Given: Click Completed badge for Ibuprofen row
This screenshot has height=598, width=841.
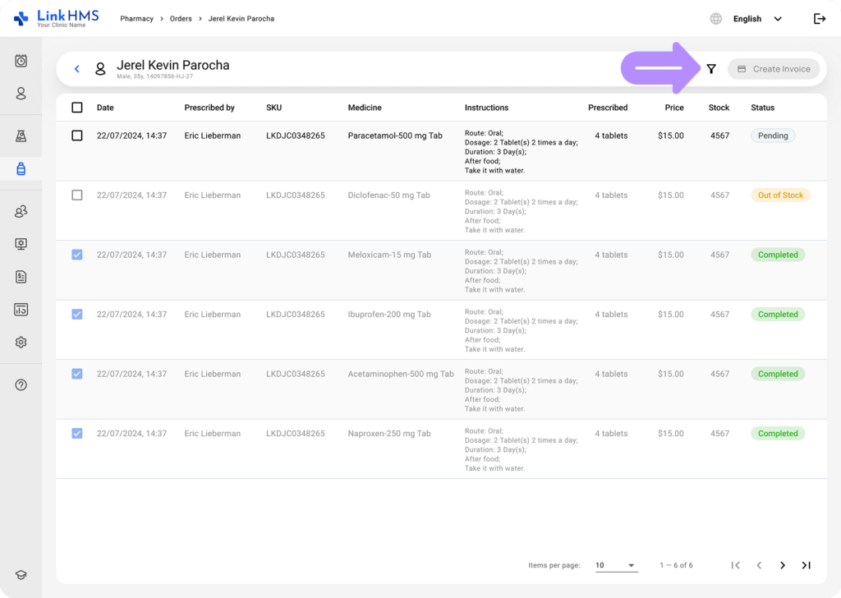Looking at the screenshot, I should [778, 315].
